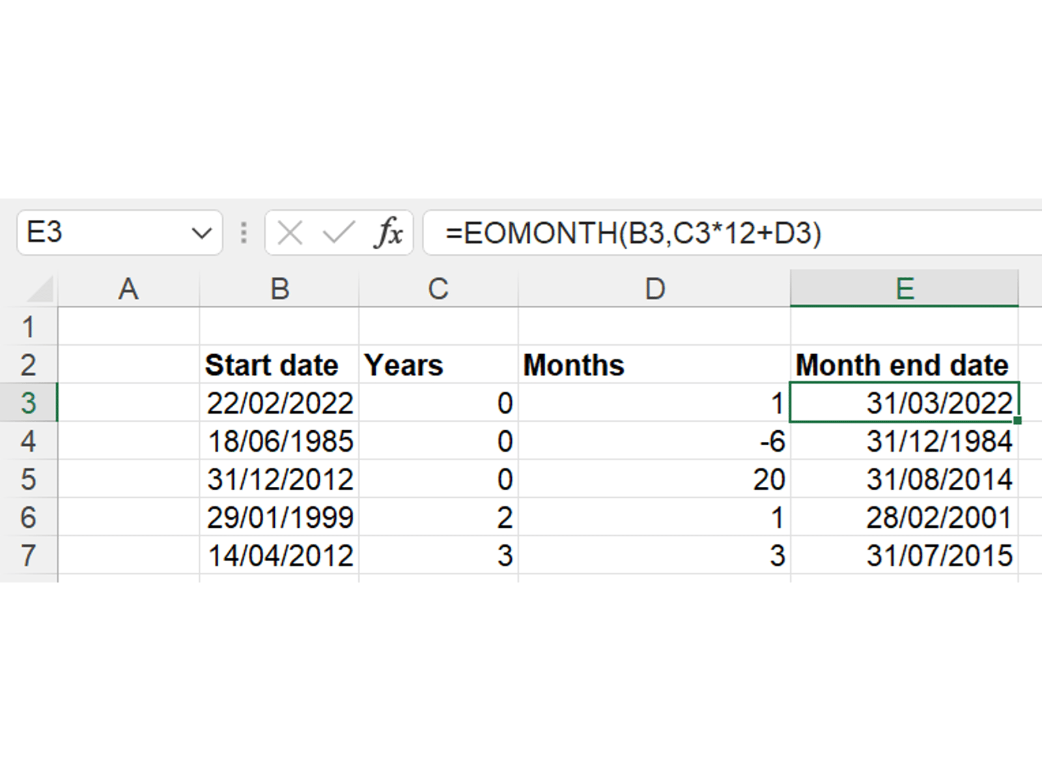The image size is (1042, 781).
Task: Click the Cancel X icon in formula bar
Action: (x=290, y=232)
